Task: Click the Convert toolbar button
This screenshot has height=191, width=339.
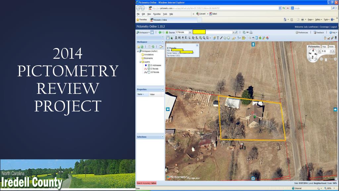Action: tap(201, 14)
